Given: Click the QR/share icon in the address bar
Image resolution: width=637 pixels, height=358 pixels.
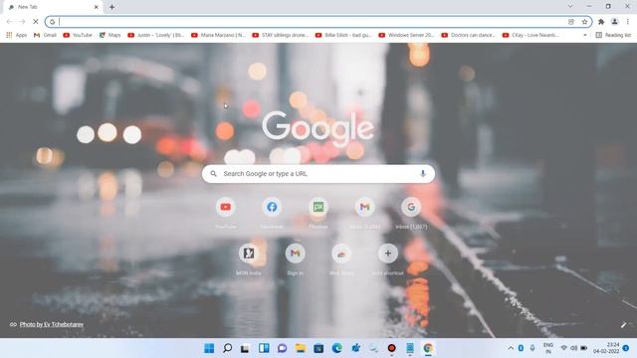Looking at the screenshot, I should [571, 22].
